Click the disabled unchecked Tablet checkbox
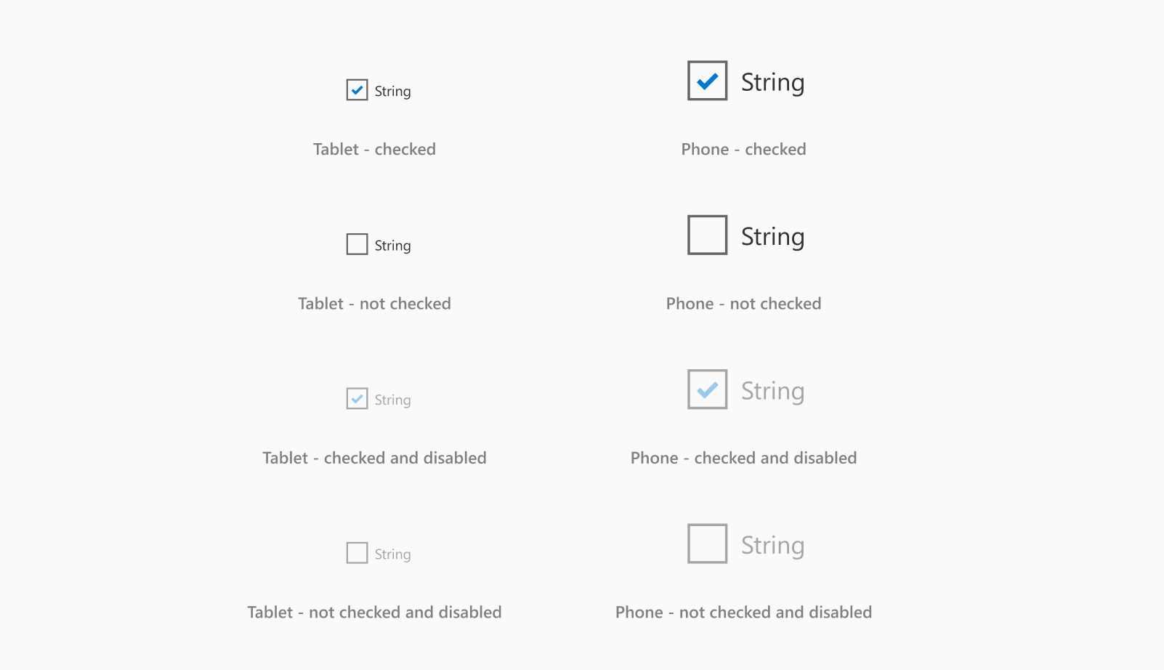This screenshot has width=1164, height=670. tap(357, 553)
